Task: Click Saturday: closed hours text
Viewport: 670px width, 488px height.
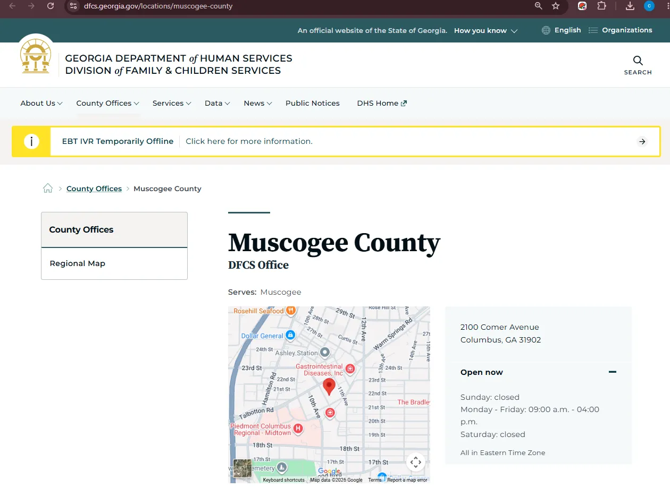Action: click(493, 434)
